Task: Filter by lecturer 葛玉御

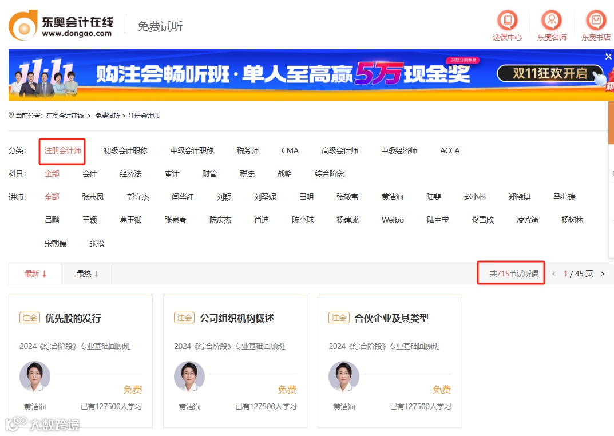Action: (x=130, y=220)
